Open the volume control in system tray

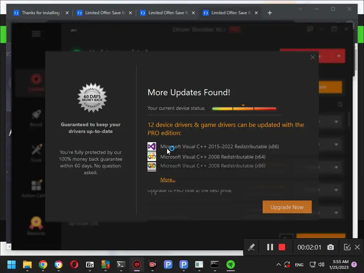pyautogui.click(x=321, y=264)
